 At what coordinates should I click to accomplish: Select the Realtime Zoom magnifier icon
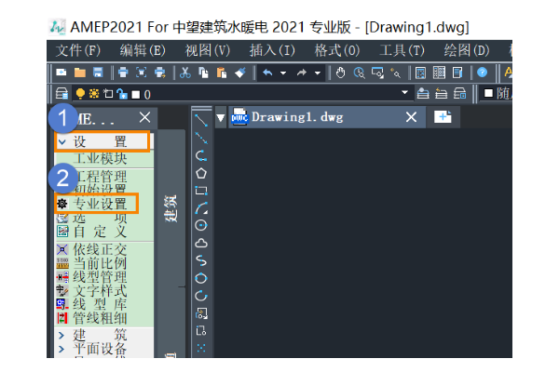pos(359,73)
